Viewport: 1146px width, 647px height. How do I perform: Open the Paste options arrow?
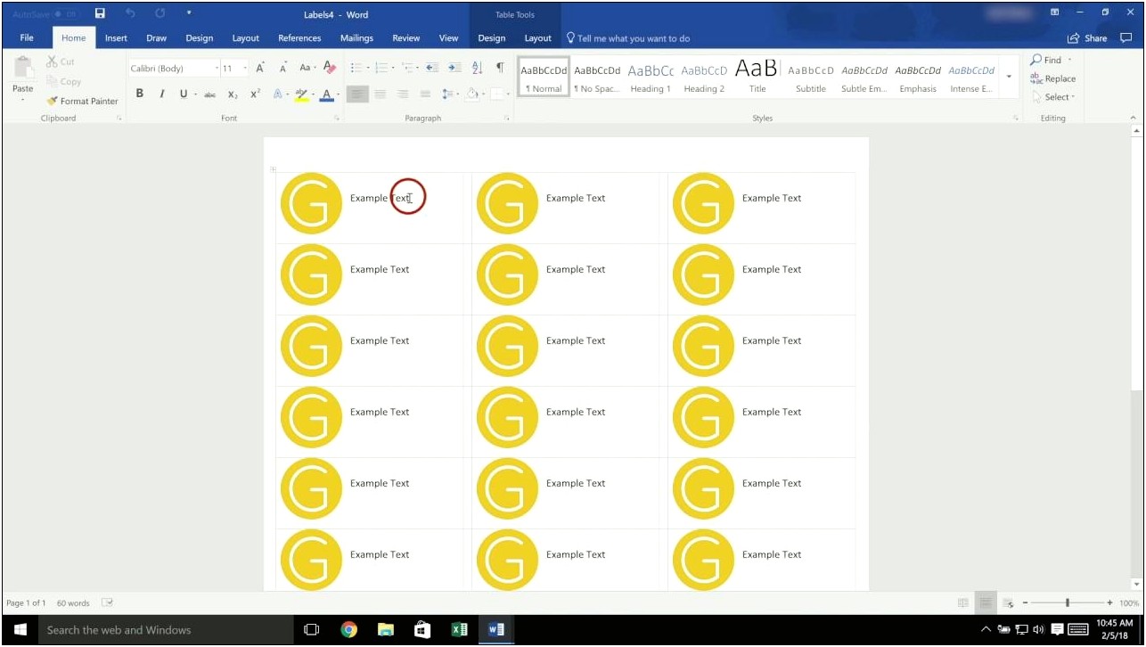tap(23, 100)
